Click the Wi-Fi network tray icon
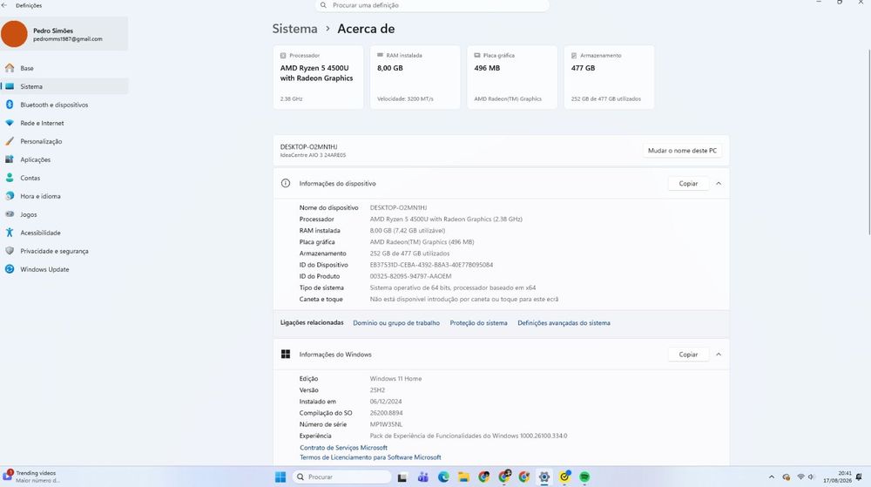871x487 pixels. coord(800,477)
